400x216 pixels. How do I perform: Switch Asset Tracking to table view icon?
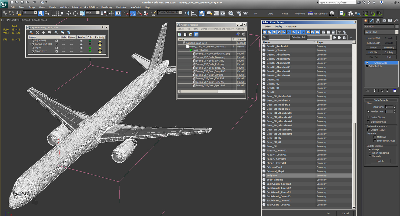(196, 34)
